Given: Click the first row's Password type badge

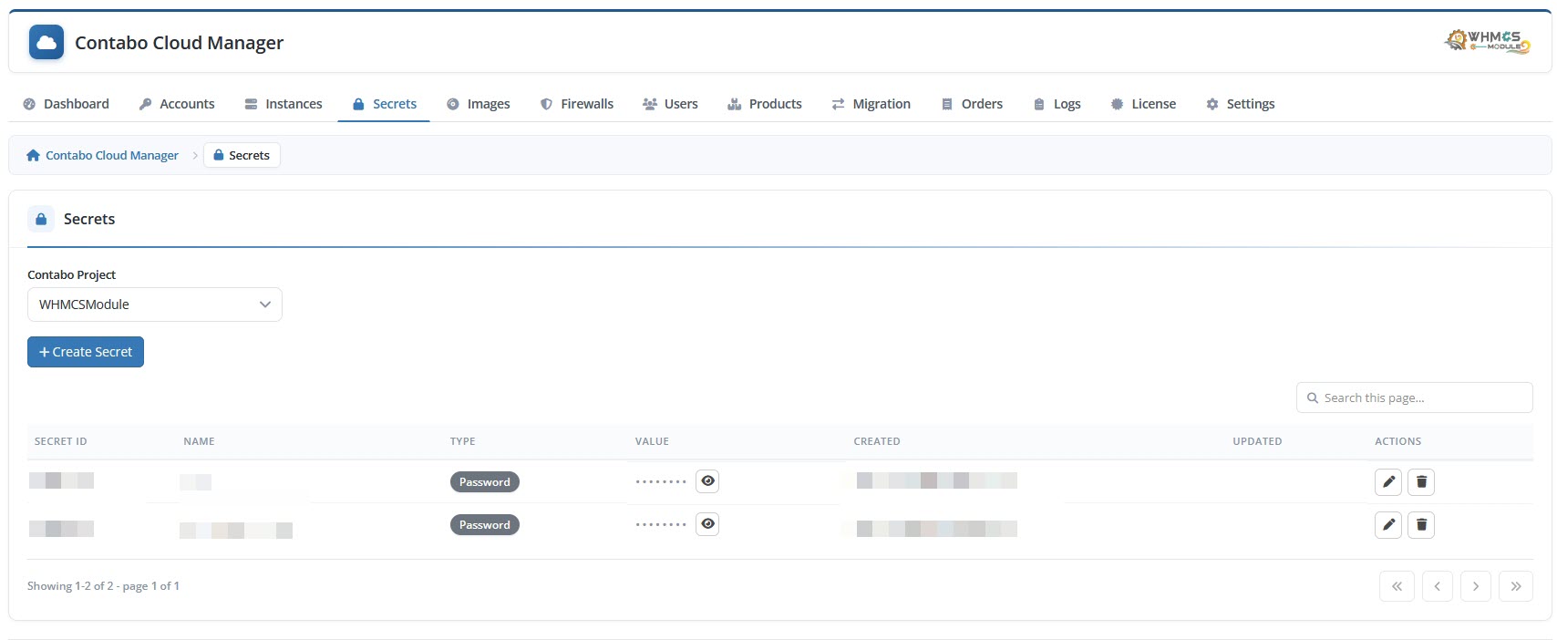Looking at the screenshot, I should pos(485,481).
